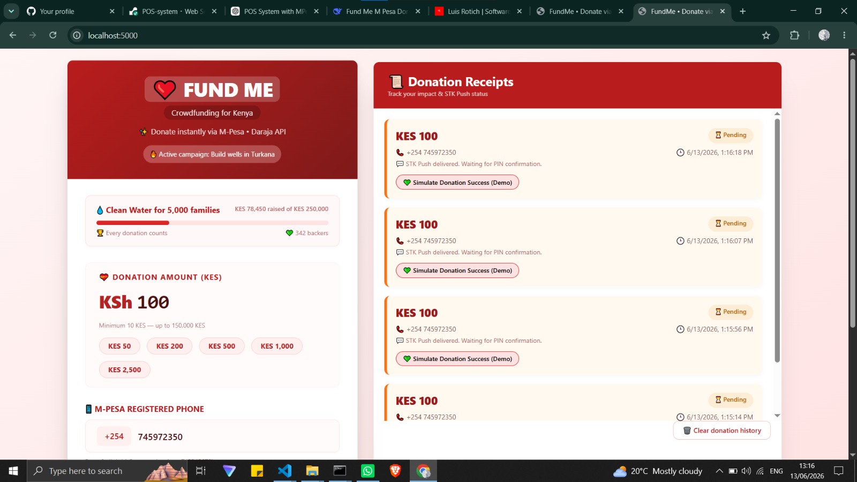
Task: Click the red heart logo beside FUND ME
Action: pos(164,89)
